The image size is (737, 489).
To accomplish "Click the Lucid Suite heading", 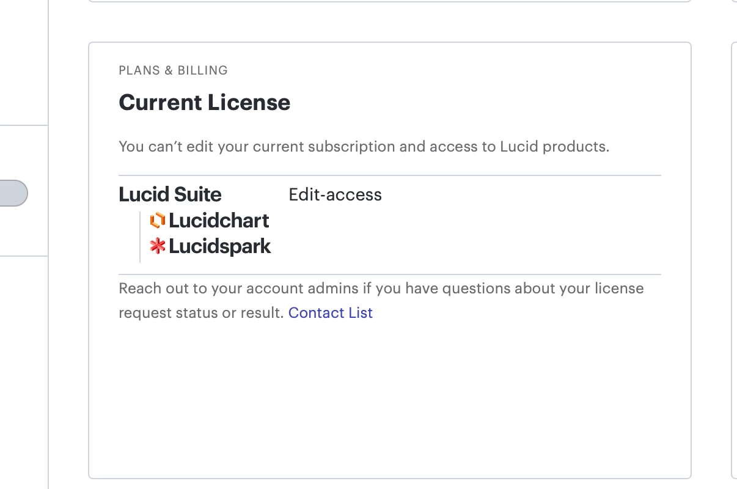I will coord(170,194).
